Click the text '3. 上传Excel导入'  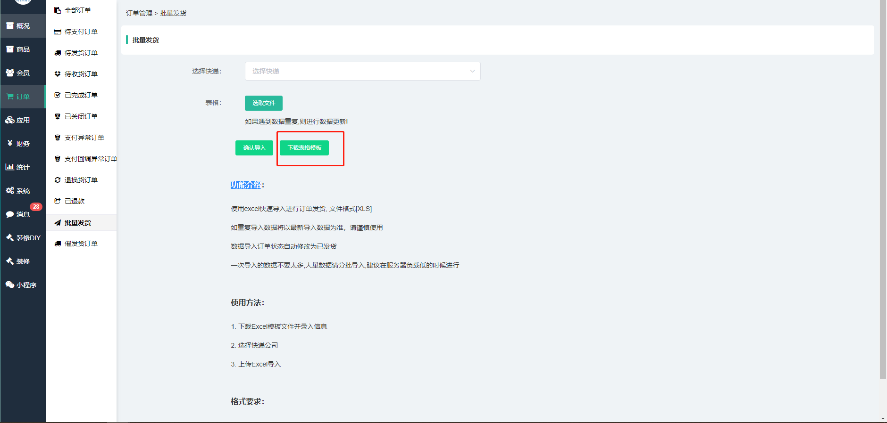pyautogui.click(x=256, y=364)
